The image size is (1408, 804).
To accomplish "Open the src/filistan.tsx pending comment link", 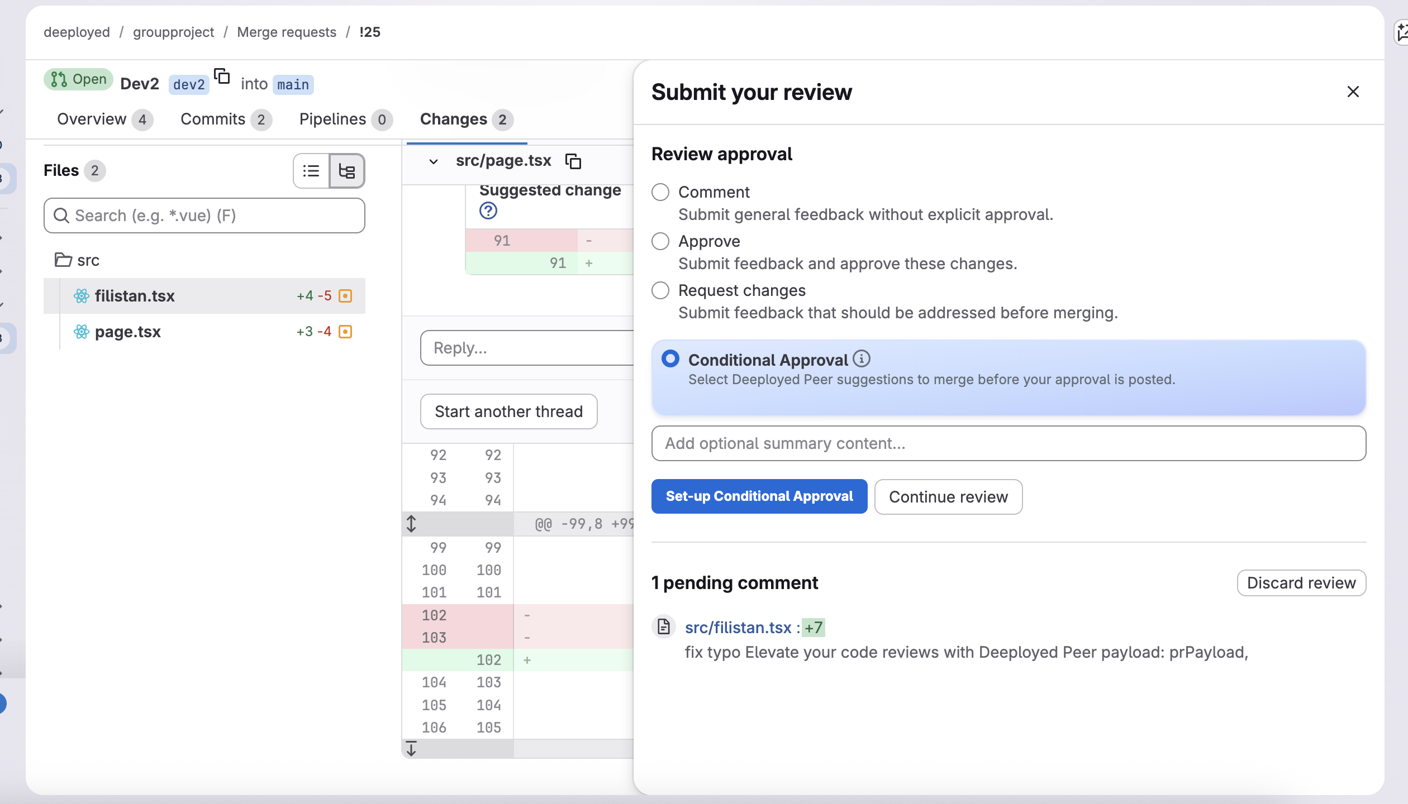I will (x=738, y=628).
